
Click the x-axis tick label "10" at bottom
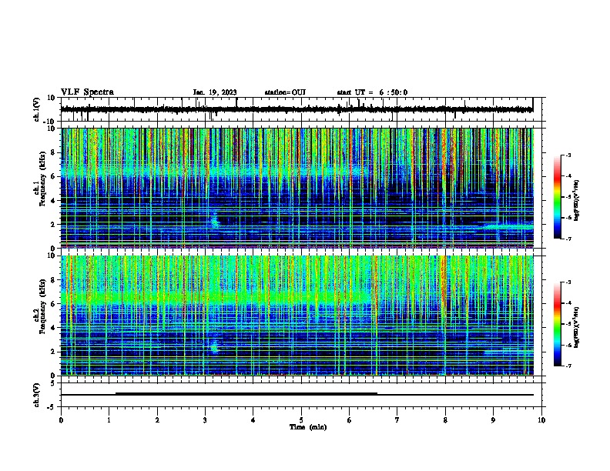[541, 420]
